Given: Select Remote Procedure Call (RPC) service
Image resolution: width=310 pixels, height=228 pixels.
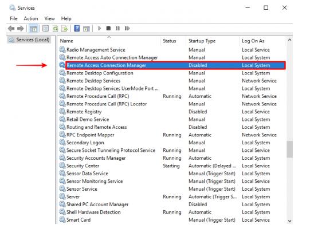Looking at the screenshot, I should 172,96.
